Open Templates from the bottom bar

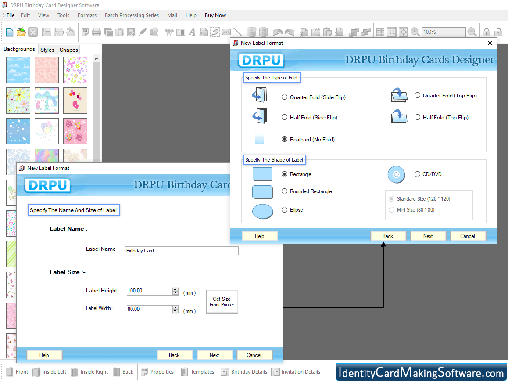tap(197, 372)
